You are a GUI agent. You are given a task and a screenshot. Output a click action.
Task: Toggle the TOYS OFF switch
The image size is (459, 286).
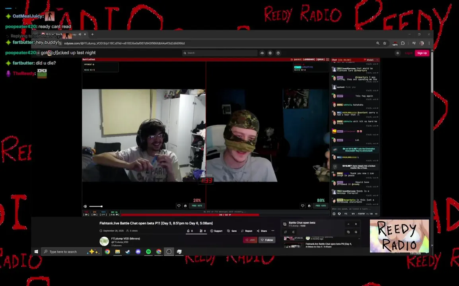pyautogui.click(x=103, y=213)
